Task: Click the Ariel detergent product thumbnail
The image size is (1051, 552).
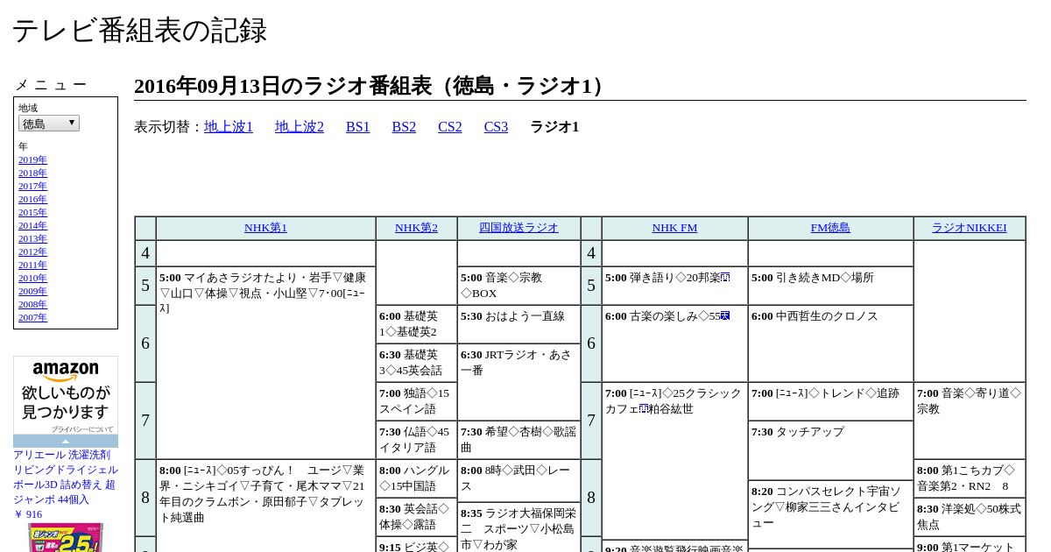Action: tap(66, 537)
